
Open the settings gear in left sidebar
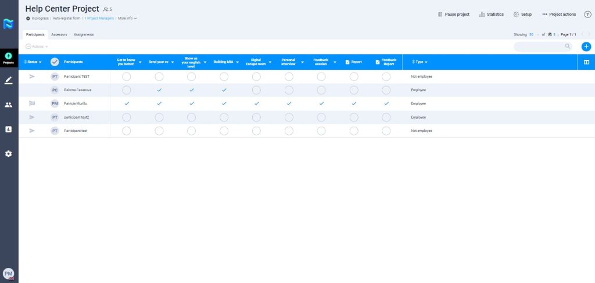point(9,154)
